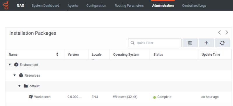
Task: Select the Workbench package row
Action: point(119,97)
